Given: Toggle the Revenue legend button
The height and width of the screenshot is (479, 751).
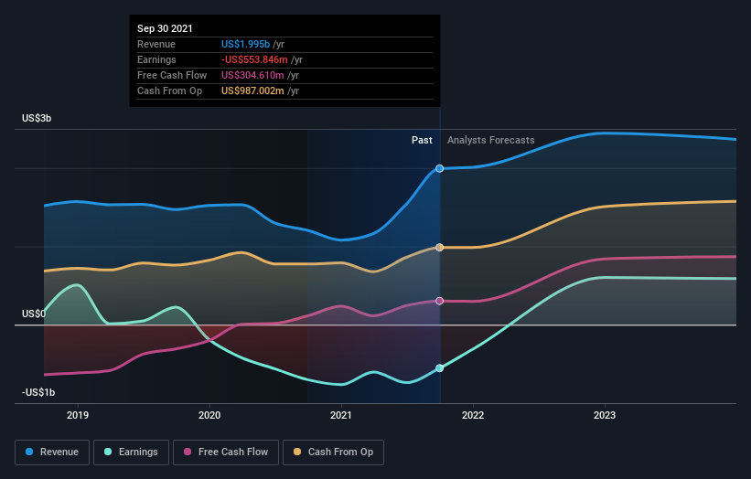Looking at the screenshot, I should (x=52, y=452).
